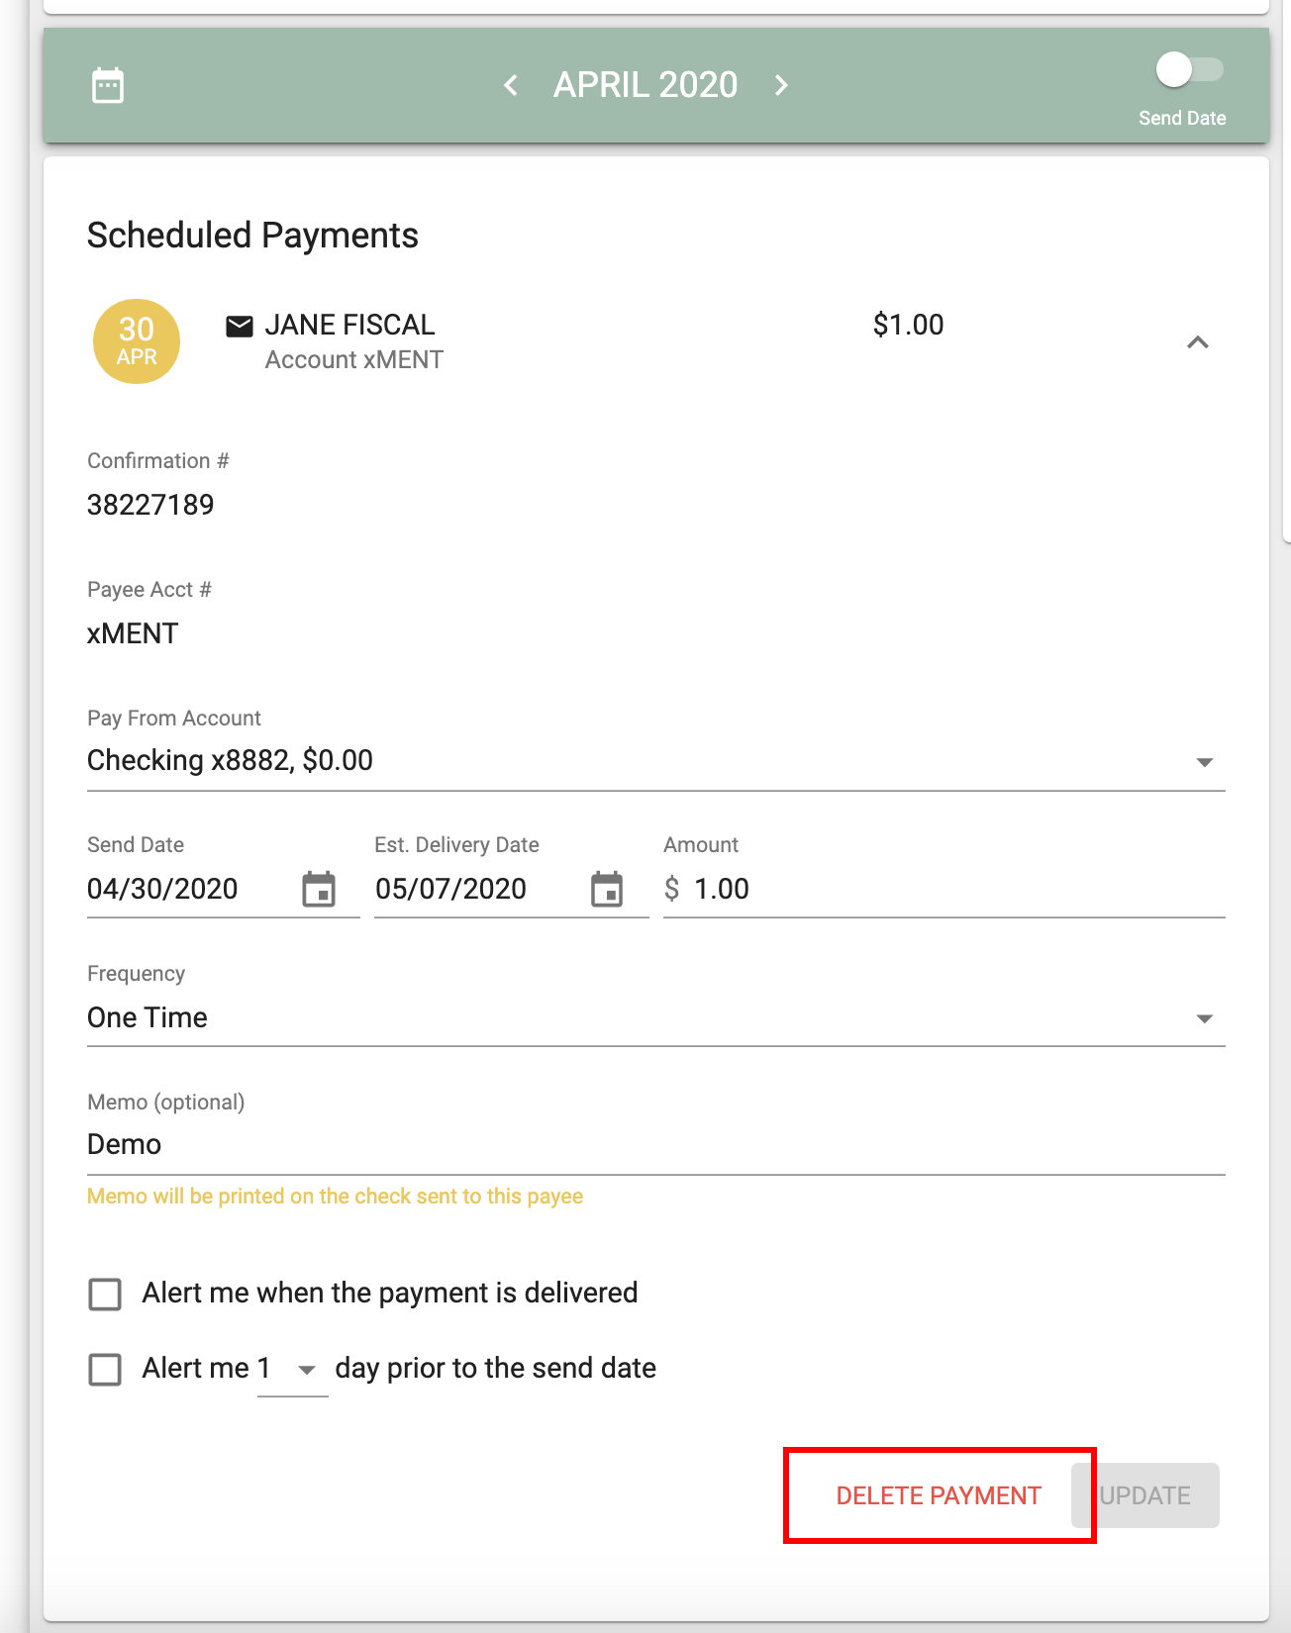Screen dimensions: 1291x1633
Task: Go to previous month arrow
Action: pyautogui.click(x=511, y=85)
